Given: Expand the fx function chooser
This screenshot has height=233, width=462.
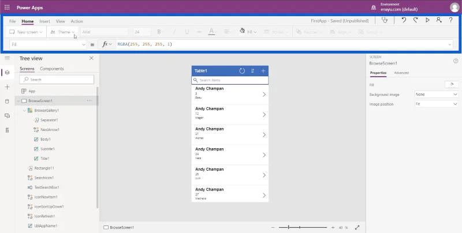Looking at the screenshot, I should coord(107,44).
